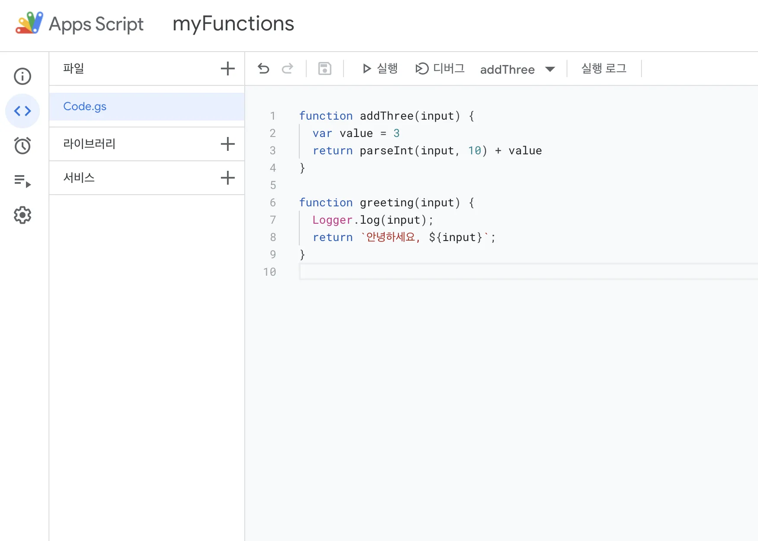Image resolution: width=758 pixels, height=541 pixels.
Task: Click the Apps Script text label
Action: coord(96,24)
